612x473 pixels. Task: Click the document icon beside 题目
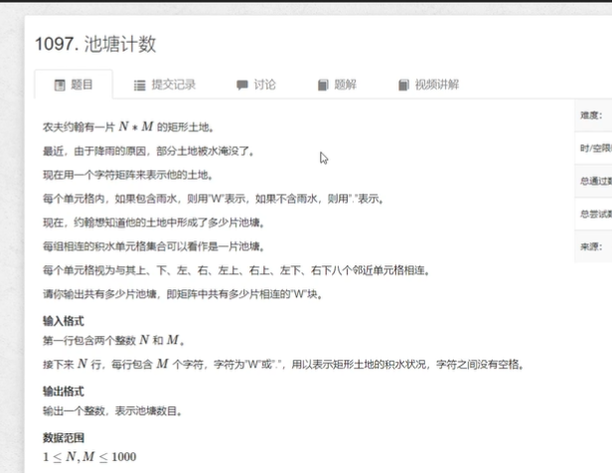click(x=60, y=85)
